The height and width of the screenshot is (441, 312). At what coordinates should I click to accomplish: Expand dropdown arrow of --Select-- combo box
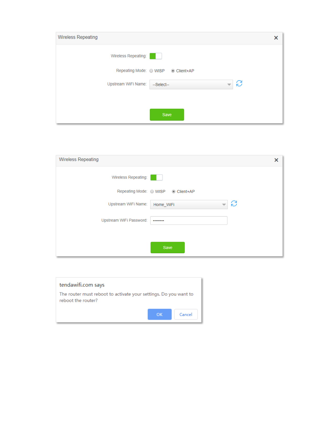[229, 85]
